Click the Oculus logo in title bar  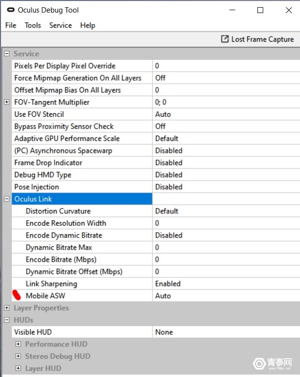click(11, 10)
